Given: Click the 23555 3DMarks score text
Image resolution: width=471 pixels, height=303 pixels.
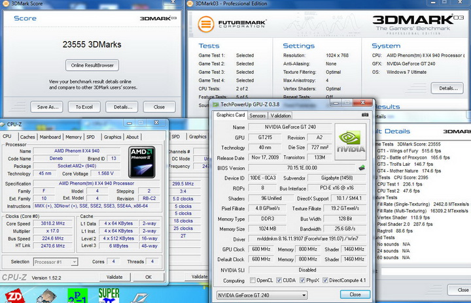Looking at the screenshot, I should pos(92,44).
